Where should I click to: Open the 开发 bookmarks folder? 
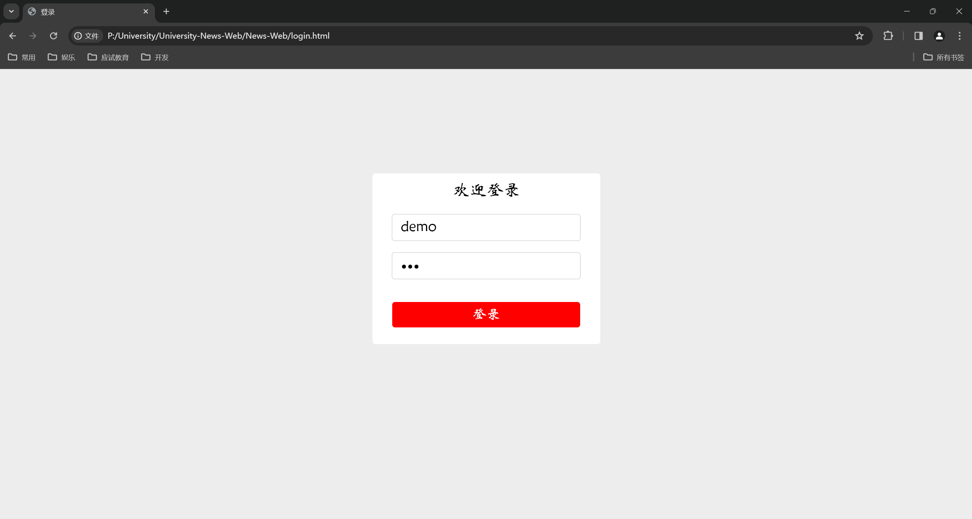pyautogui.click(x=155, y=57)
